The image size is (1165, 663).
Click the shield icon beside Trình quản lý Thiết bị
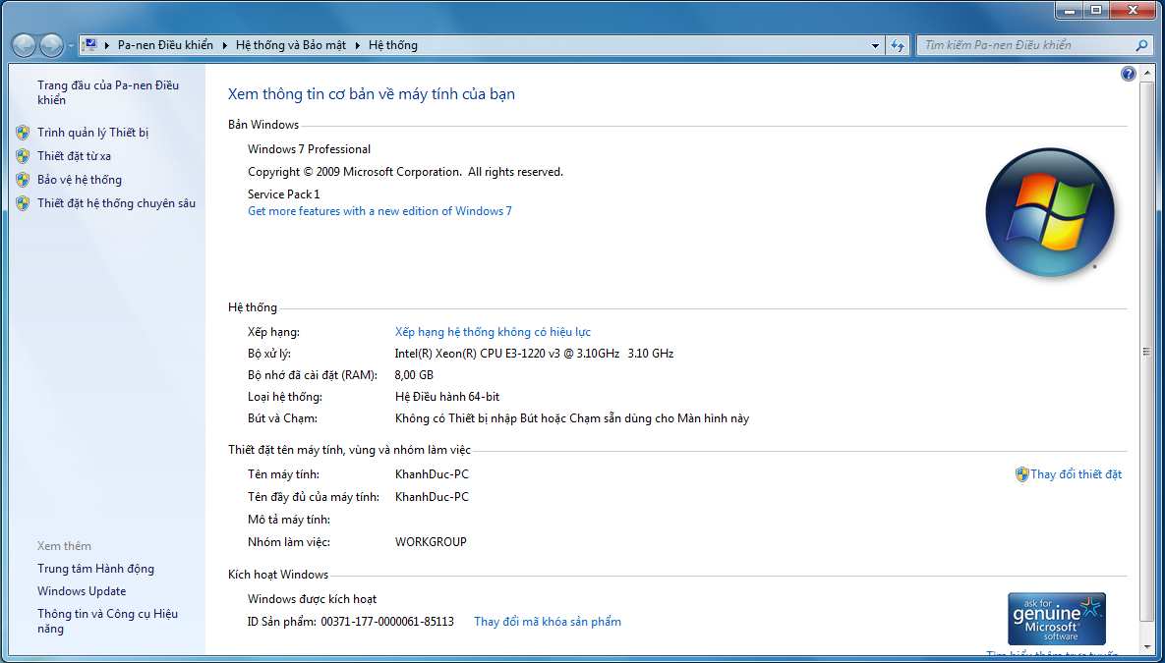pyautogui.click(x=23, y=133)
